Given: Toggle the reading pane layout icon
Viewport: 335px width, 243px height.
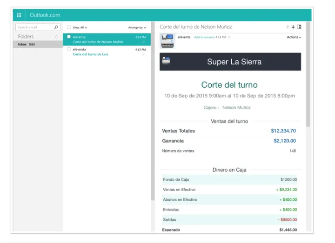Looking at the screenshot, I should [299, 27].
